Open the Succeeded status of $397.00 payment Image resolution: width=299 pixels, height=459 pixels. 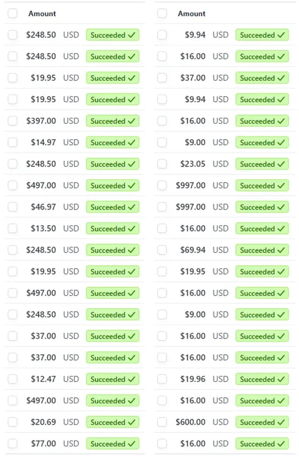(113, 121)
